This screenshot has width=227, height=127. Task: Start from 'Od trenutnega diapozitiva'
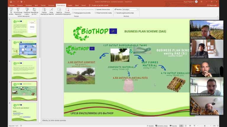tap(18, 11)
